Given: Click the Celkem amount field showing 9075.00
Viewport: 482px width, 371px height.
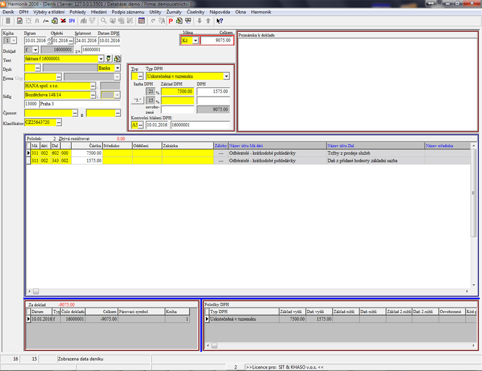Looking at the screenshot, I should (x=217, y=40).
